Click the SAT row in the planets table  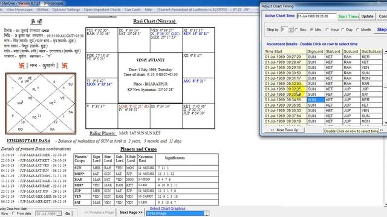(146, 203)
